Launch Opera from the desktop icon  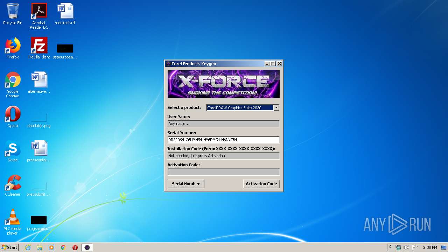(13, 117)
